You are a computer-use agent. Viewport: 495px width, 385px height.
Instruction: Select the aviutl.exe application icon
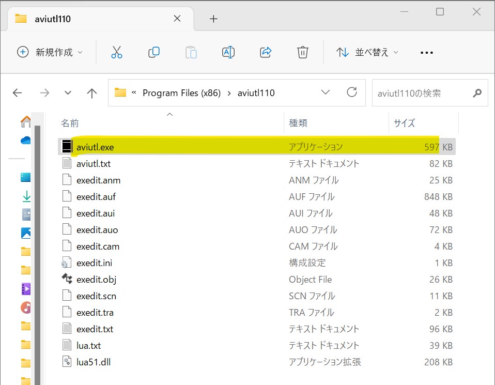(x=67, y=147)
